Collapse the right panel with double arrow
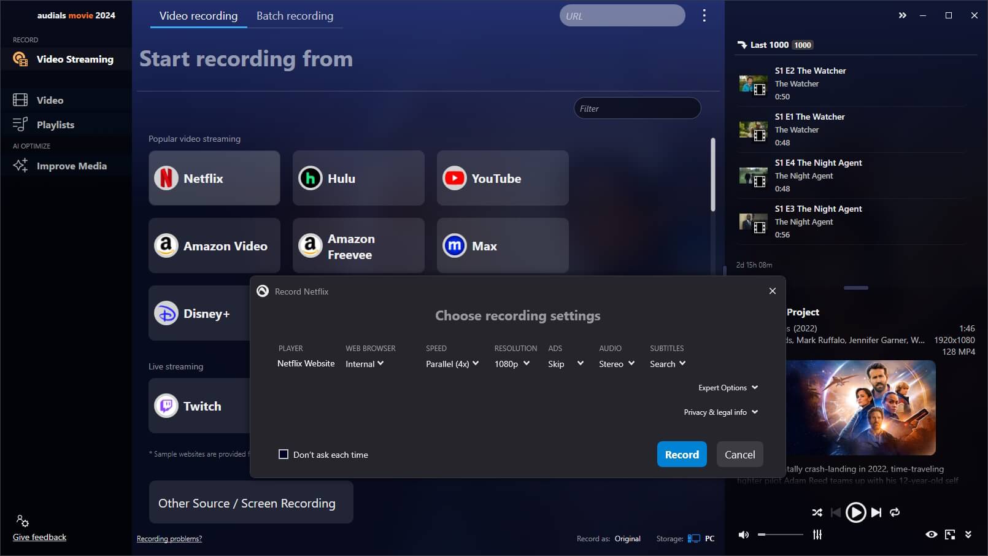The height and width of the screenshot is (556, 988). 902,15
